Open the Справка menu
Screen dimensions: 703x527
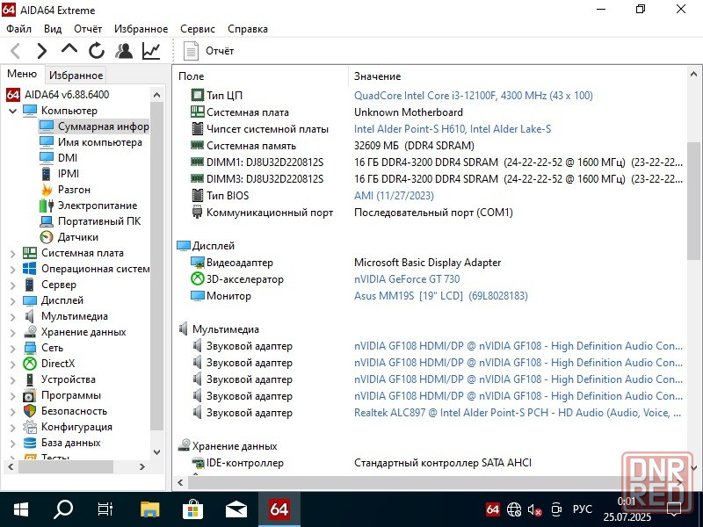click(248, 29)
